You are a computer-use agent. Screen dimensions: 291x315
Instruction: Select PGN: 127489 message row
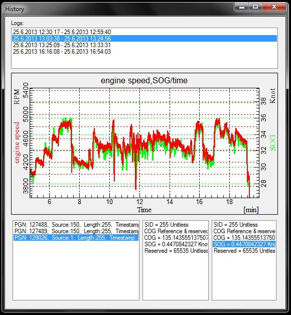[x=76, y=231]
